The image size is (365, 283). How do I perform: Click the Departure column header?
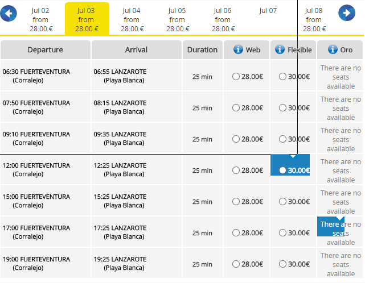(x=46, y=49)
